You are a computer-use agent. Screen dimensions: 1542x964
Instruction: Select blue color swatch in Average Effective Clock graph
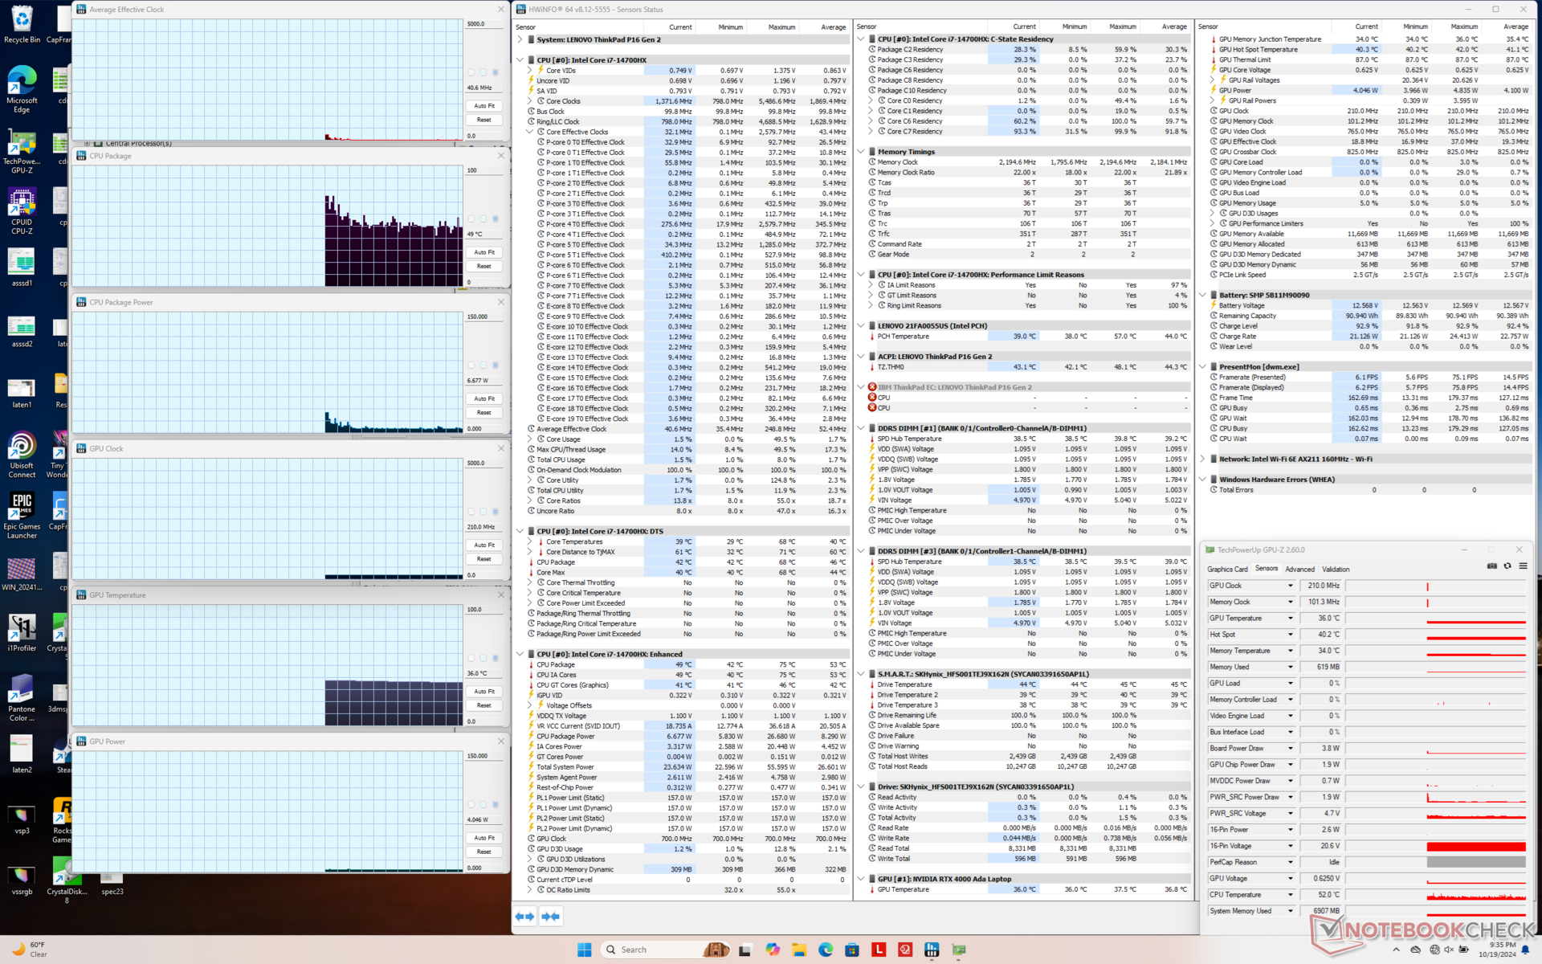[495, 72]
